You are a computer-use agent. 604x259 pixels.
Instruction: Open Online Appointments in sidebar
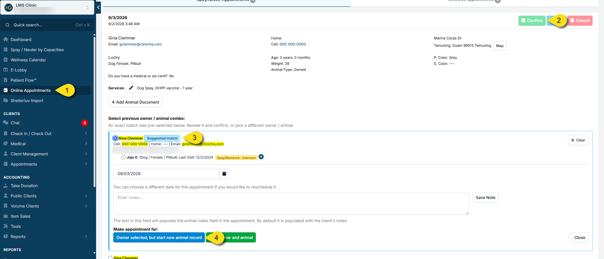(x=46, y=90)
